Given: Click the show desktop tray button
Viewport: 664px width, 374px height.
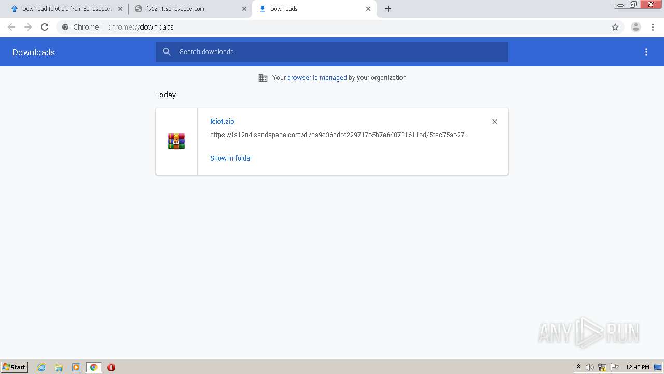Looking at the screenshot, I should (x=658, y=367).
